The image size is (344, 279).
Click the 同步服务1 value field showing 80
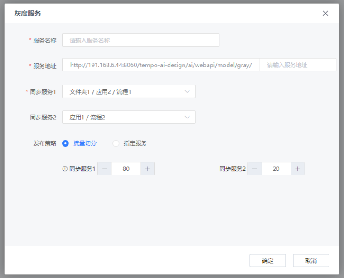coord(126,169)
